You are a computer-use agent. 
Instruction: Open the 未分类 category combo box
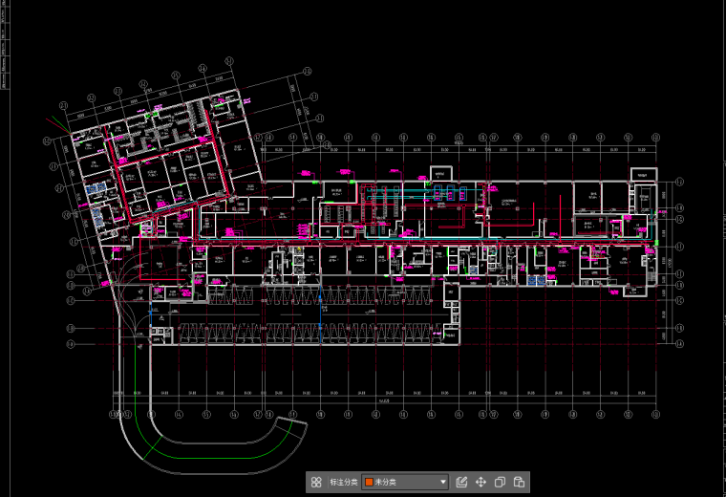tap(406, 483)
